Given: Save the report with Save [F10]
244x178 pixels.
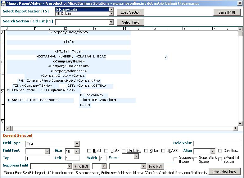Looking at the screenshot, I should pos(227,12).
